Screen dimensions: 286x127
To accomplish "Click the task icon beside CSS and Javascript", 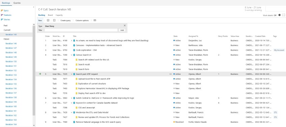I will tap(77, 108).
